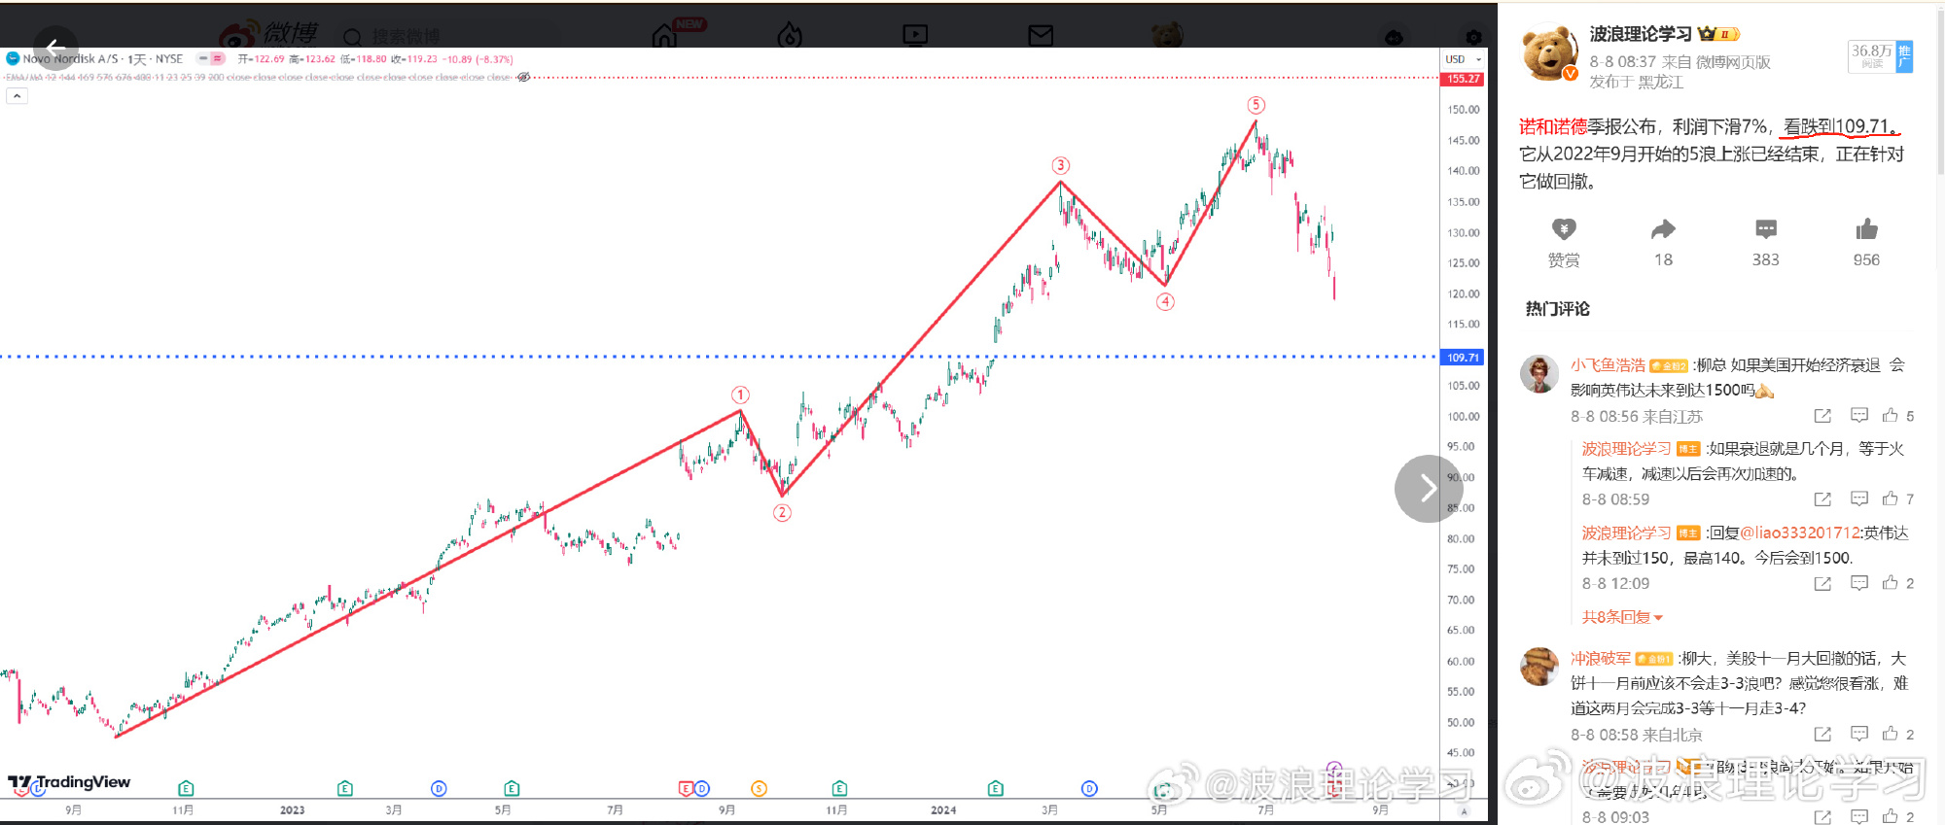Screen dimensions: 1945x825
Task: Open the 波浪理论学习 author name link
Action: point(1641,34)
